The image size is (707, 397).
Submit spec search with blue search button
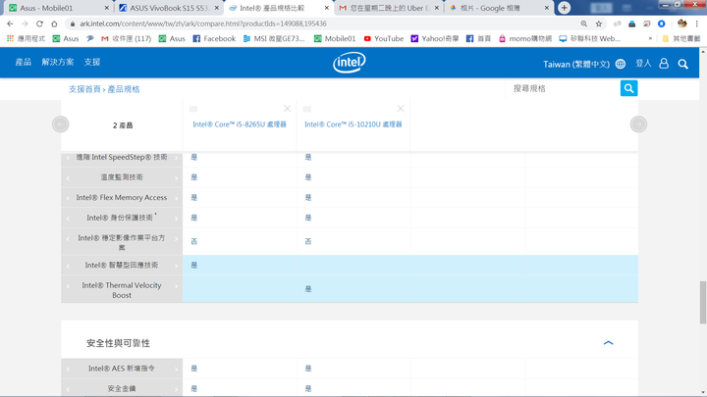coord(629,88)
